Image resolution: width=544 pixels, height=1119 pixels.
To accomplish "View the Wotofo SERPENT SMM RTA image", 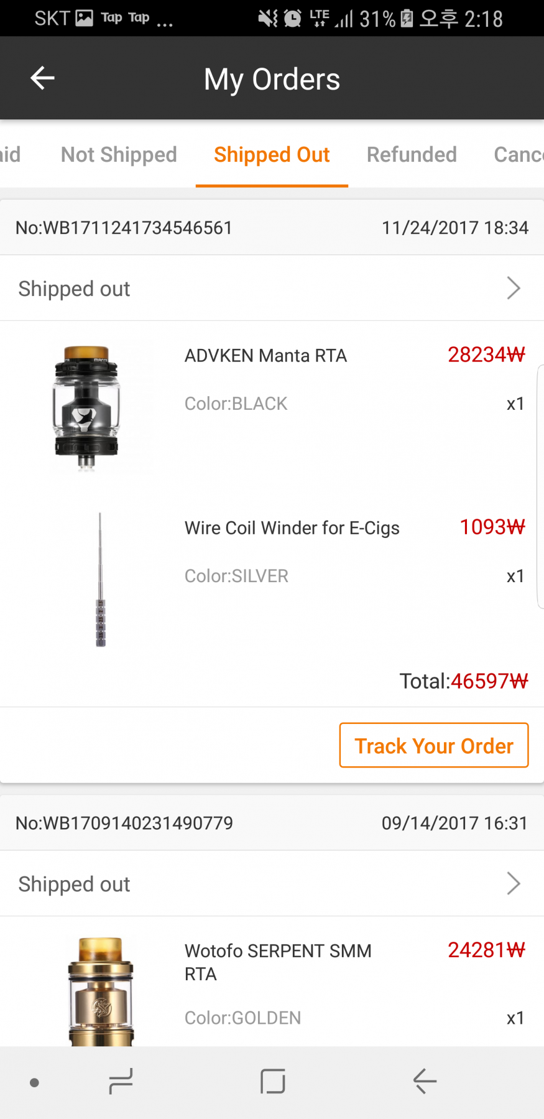I will point(101,991).
